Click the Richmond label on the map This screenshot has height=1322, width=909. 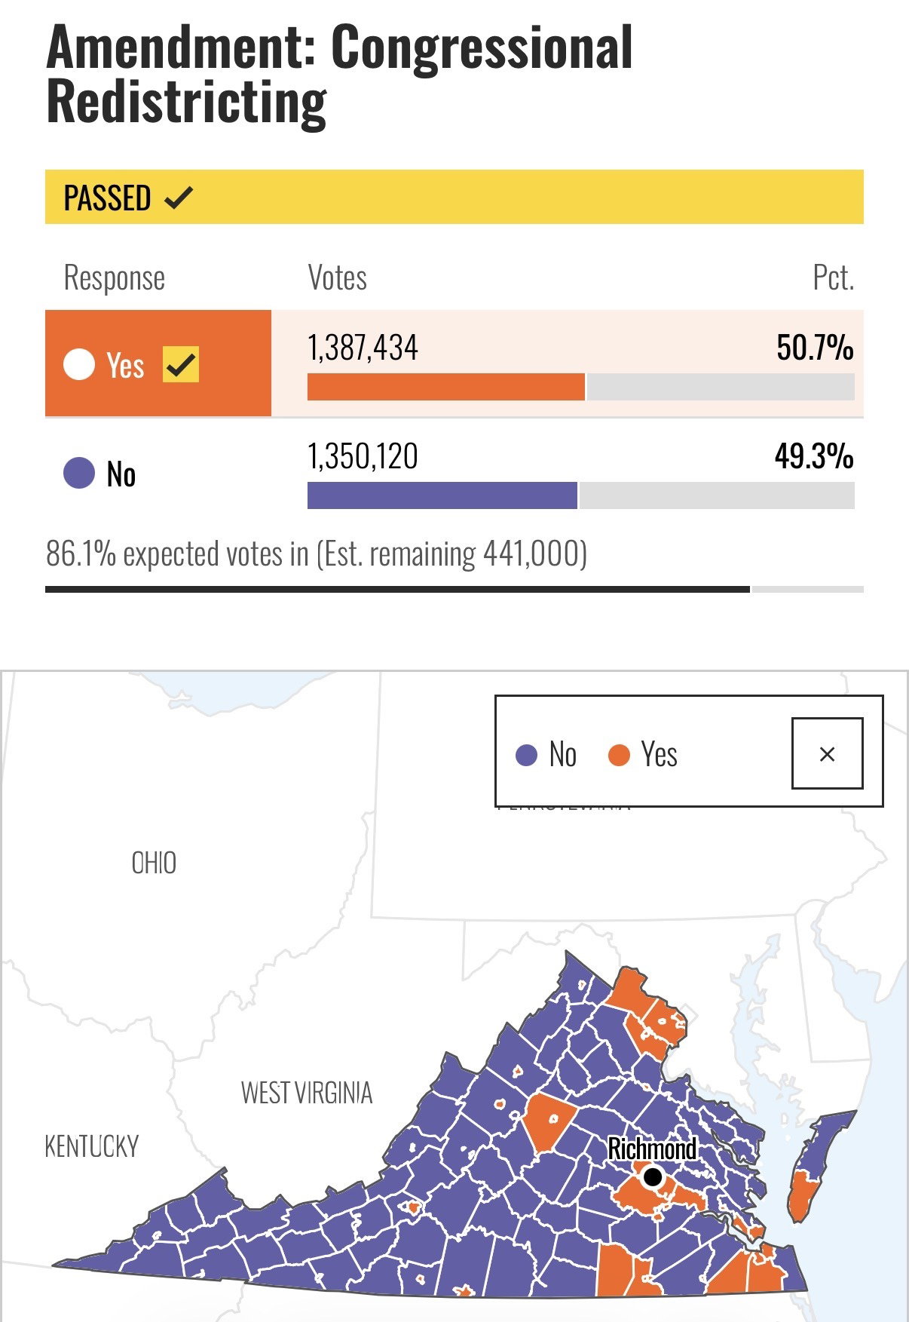tap(652, 1149)
